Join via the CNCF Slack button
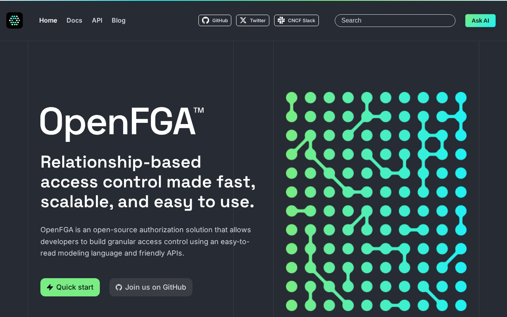This screenshot has width=507, height=317. coord(296,20)
